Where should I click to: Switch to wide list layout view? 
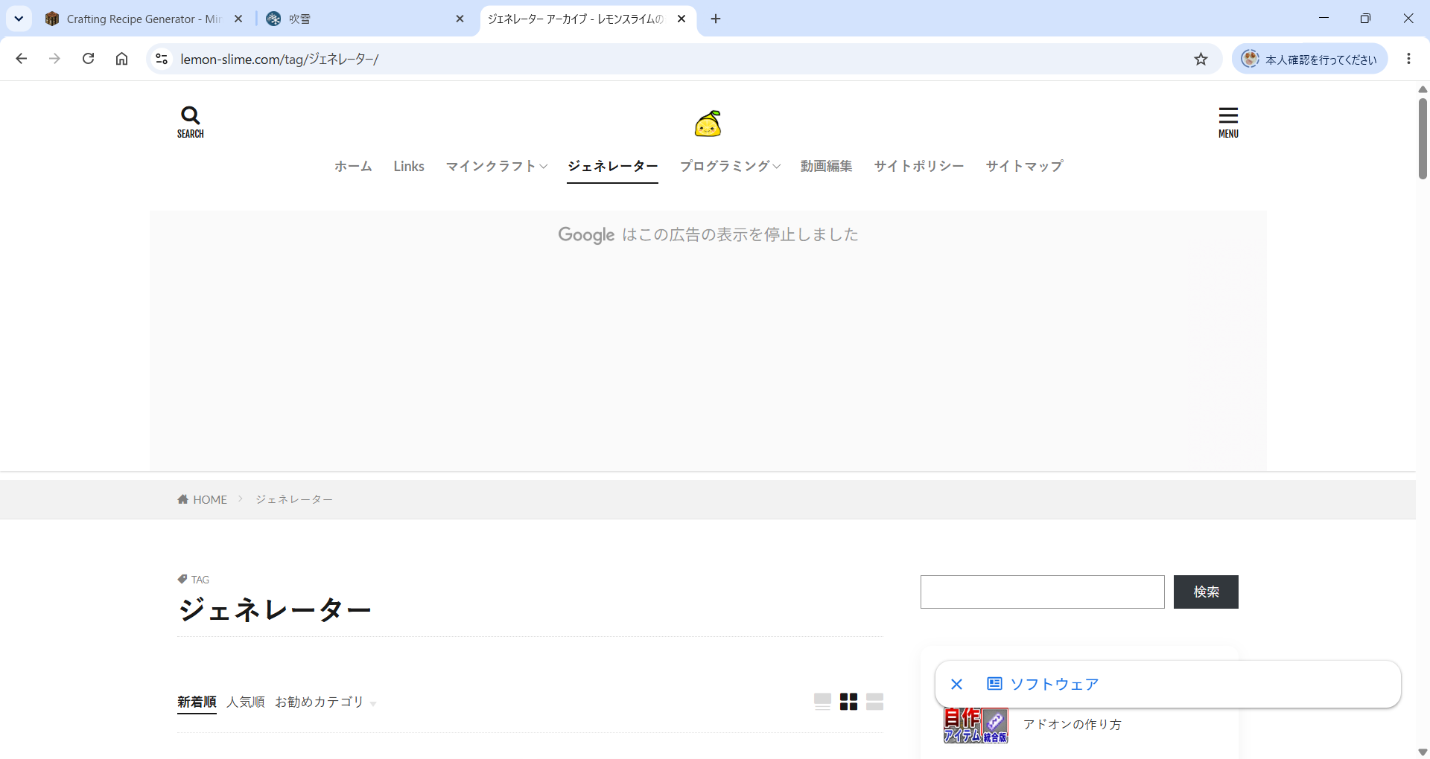tap(822, 702)
